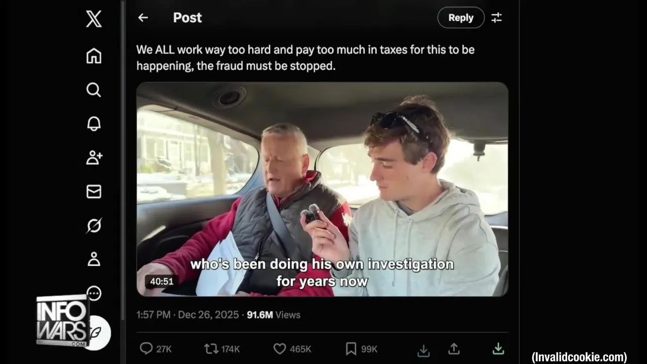Open the Communities/follow people icon

[94, 157]
